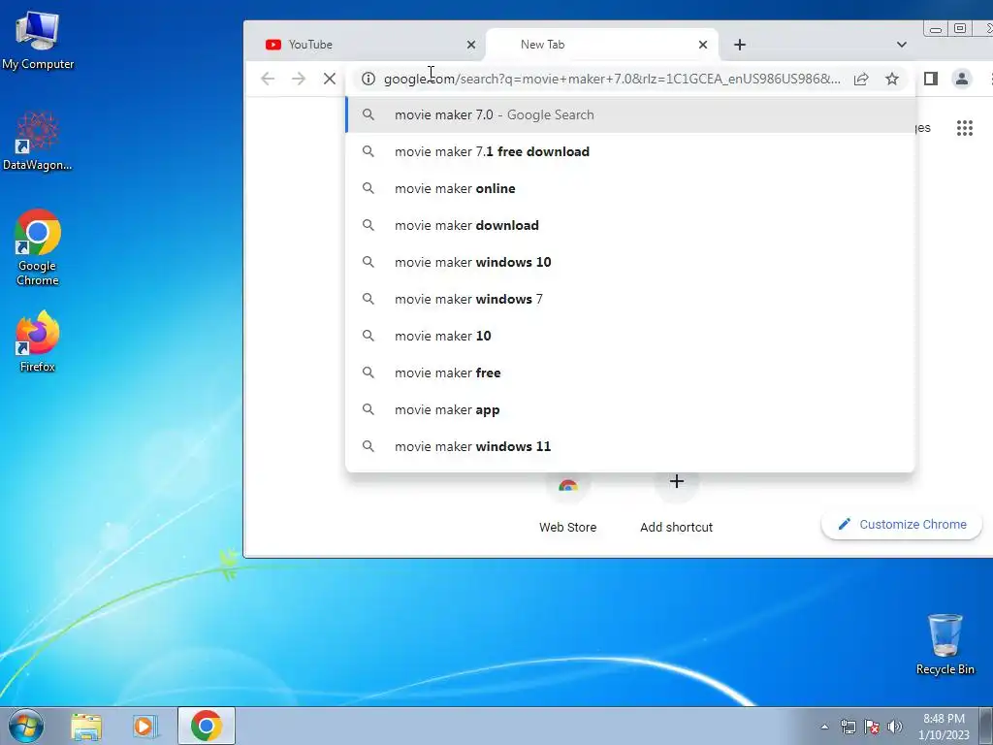Open the Recycle Bin
This screenshot has height=745, width=993.
[x=945, y=644]
